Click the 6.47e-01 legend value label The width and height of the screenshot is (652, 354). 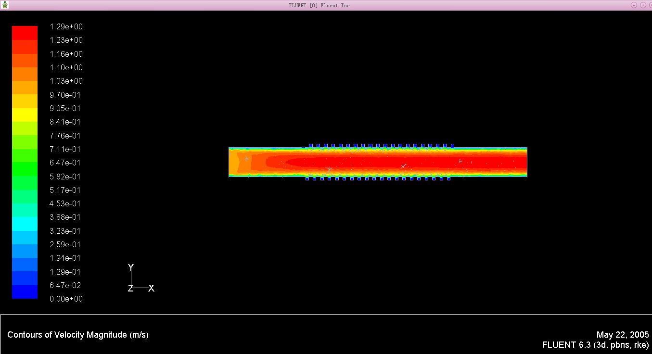(x=66, y=163)
